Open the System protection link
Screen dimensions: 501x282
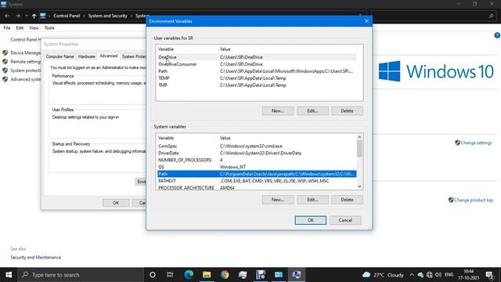[26, 70]
